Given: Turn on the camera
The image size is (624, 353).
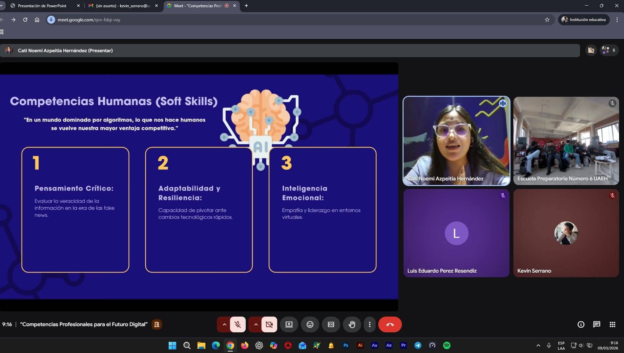Looking at the screenshot, I should pyautogui.click(x=269, y=324).
